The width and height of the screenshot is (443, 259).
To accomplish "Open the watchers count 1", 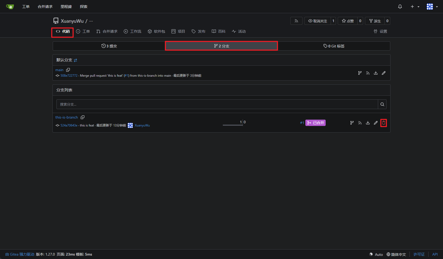I will [x=333, y=21].
